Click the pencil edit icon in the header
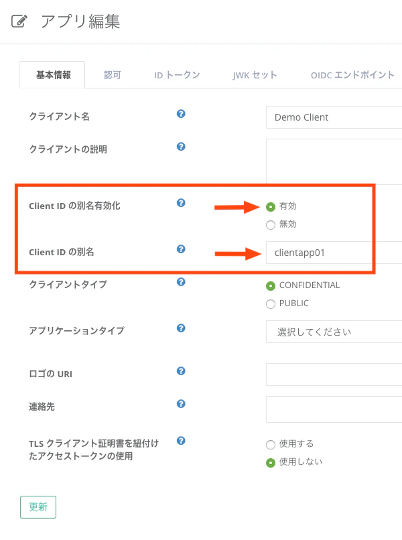The image size is (402, 540). 19,20
